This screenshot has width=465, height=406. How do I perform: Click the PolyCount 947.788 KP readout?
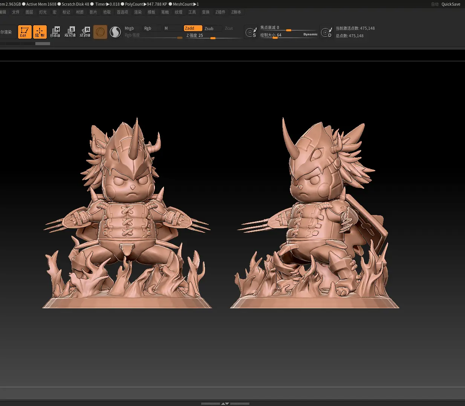146,4
